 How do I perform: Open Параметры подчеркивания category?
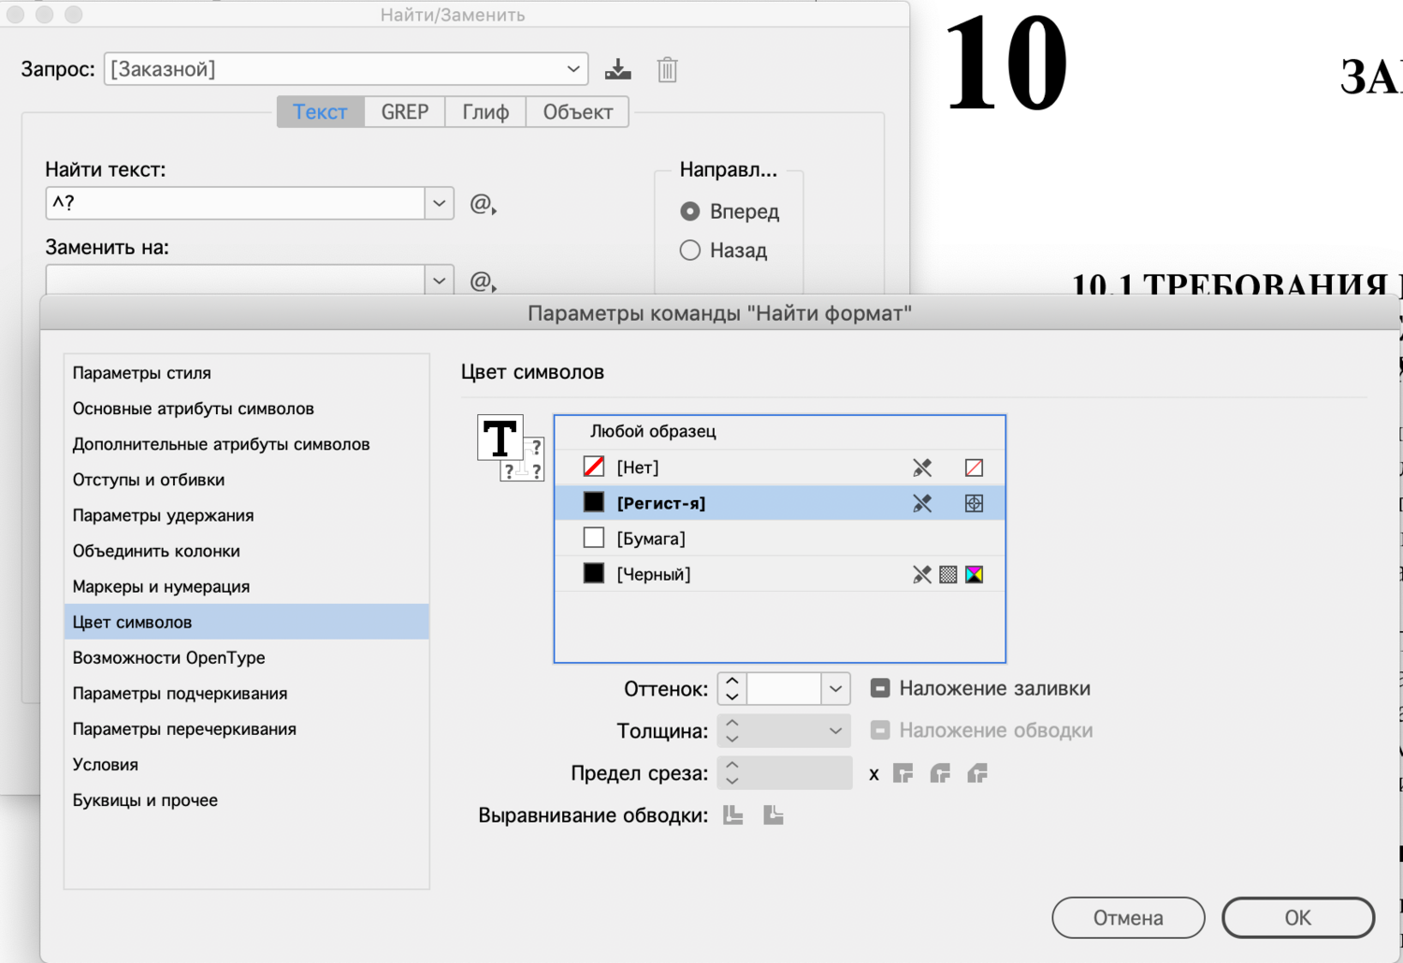(247, 693)
